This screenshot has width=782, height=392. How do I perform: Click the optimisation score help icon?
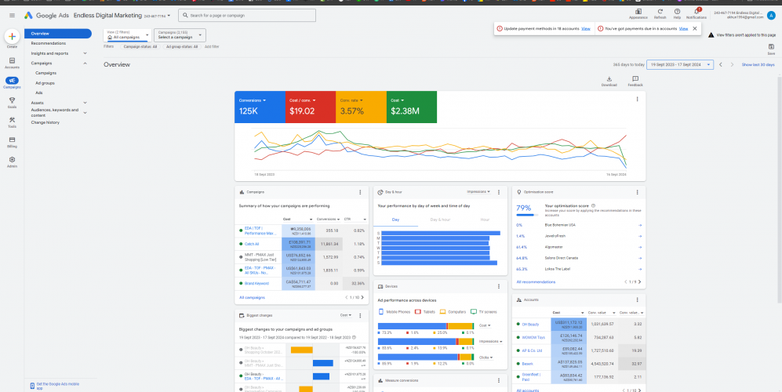click(593, 205)
